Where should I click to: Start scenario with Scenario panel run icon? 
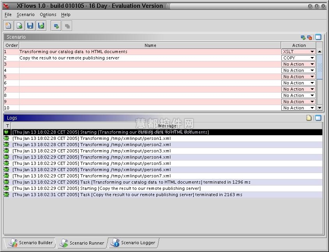(x=303, y=37)
